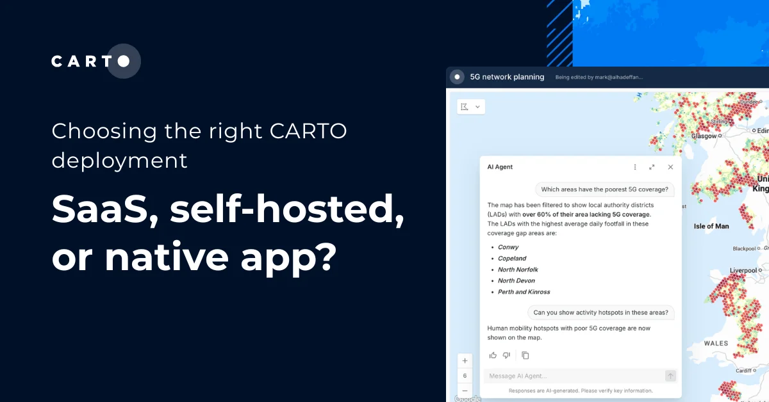This screenshot has width=769, height=402.
Task: Click the AI Agent panel title
Action: (x=500, y=167)
